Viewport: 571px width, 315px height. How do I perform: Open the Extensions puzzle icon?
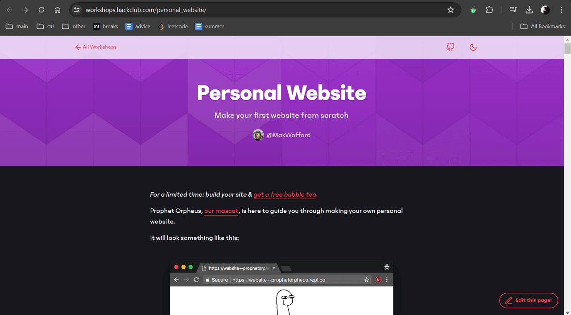pos(489,10)
